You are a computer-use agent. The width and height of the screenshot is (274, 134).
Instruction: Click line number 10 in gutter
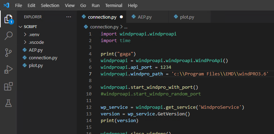coord(89,94)
